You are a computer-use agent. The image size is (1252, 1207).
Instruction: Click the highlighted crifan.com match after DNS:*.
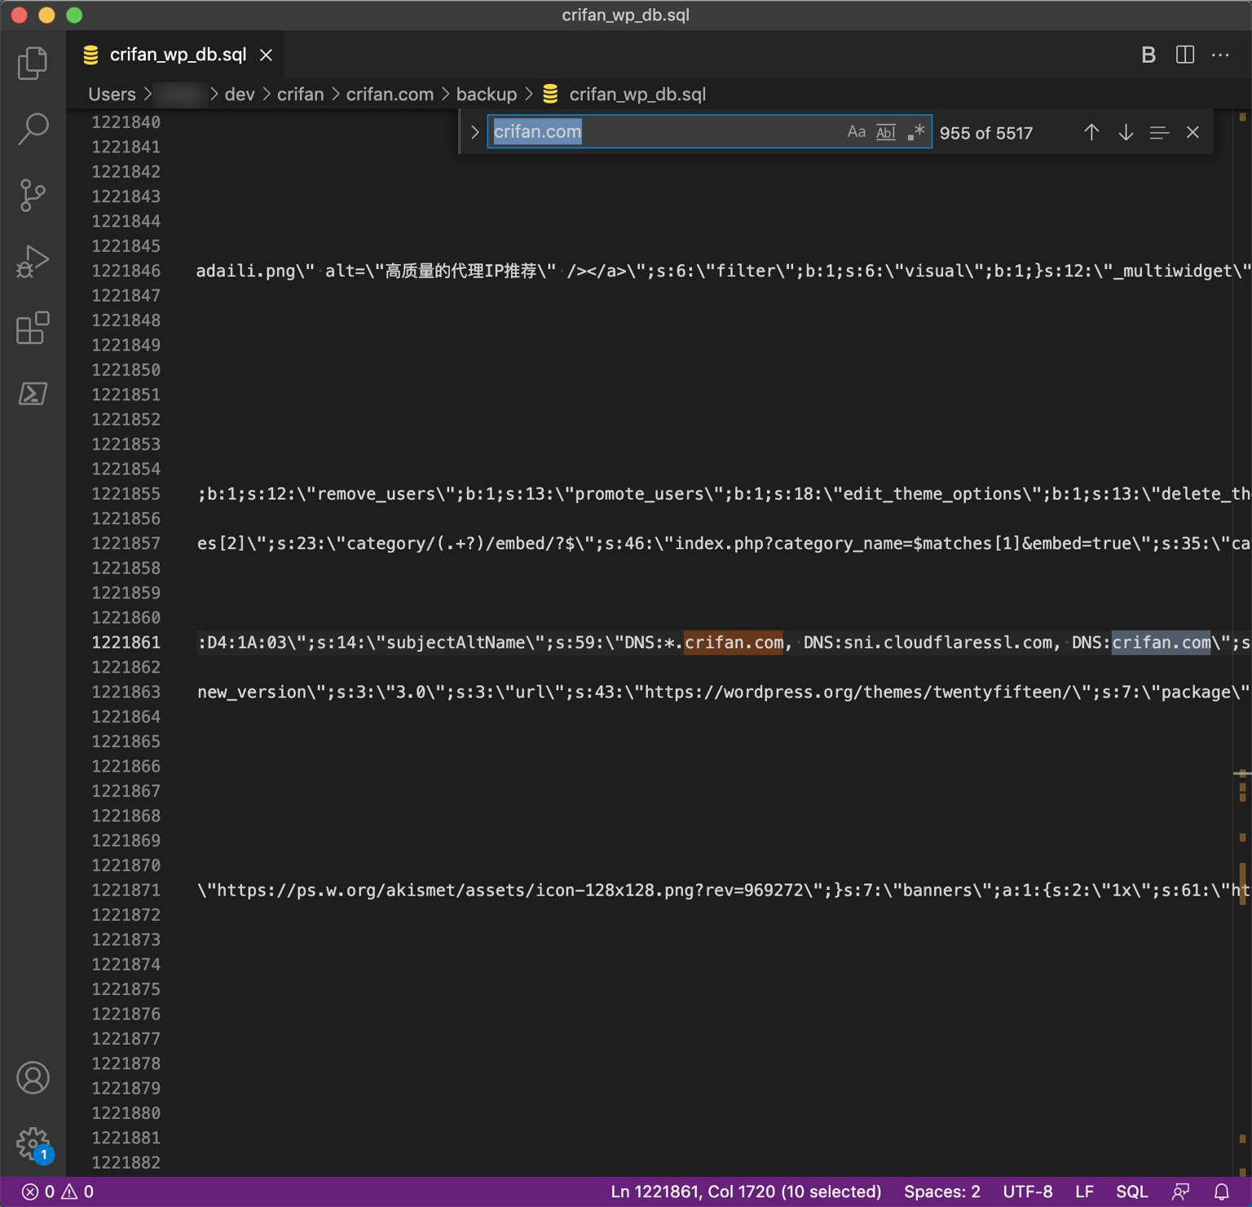pos(734,643)
